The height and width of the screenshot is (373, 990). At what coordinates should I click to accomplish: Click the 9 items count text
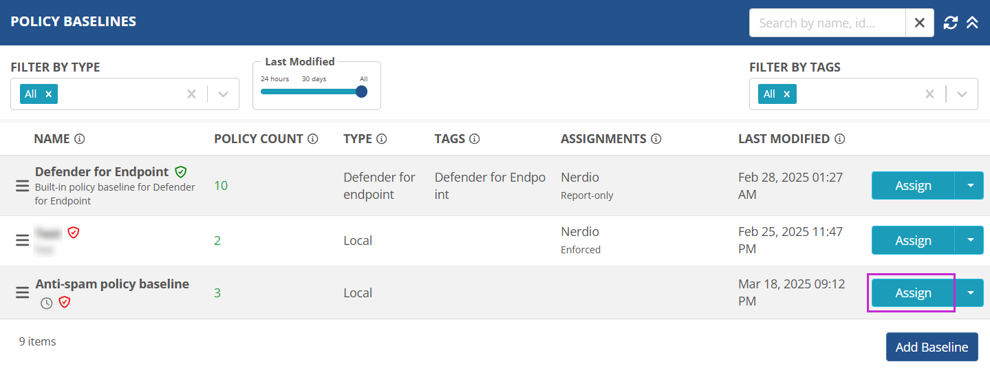(38, 341)
